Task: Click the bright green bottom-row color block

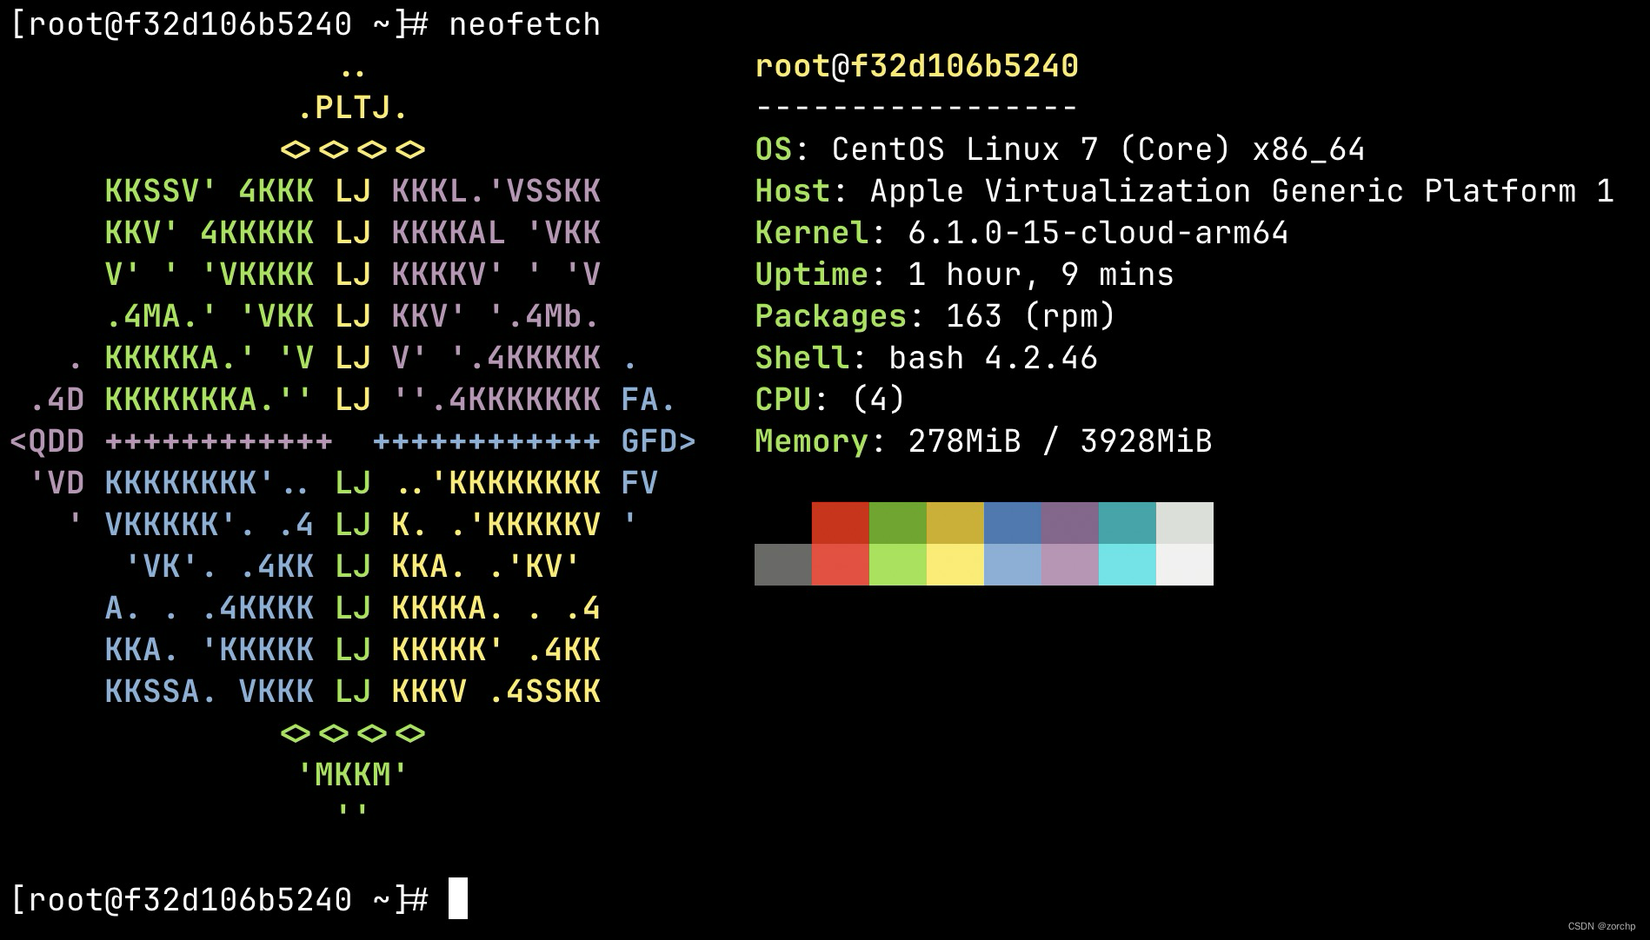Action: click(898, 565)
